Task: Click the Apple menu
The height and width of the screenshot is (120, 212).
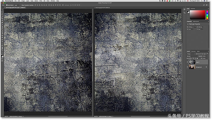Action: click(3, 1)
